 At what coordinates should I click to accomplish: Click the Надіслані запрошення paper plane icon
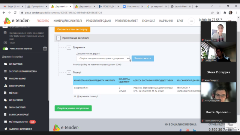[x=6, y=129]
